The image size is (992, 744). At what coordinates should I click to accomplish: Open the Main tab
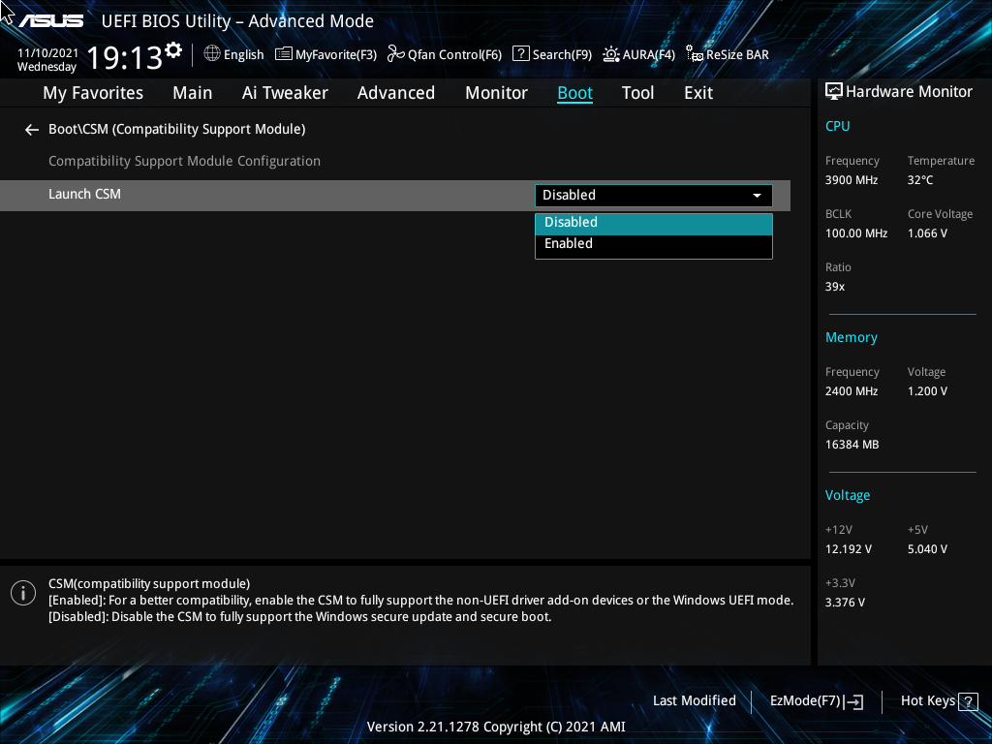coord(193,93)
